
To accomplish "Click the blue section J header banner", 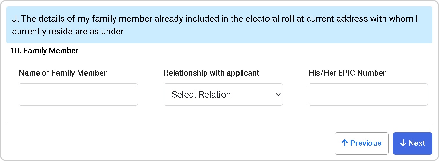I will 219,25.
